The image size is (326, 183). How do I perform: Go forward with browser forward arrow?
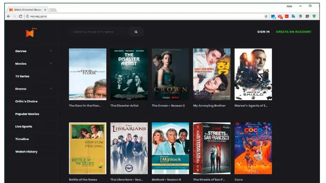pyautogui.click(x=14, y=16)
